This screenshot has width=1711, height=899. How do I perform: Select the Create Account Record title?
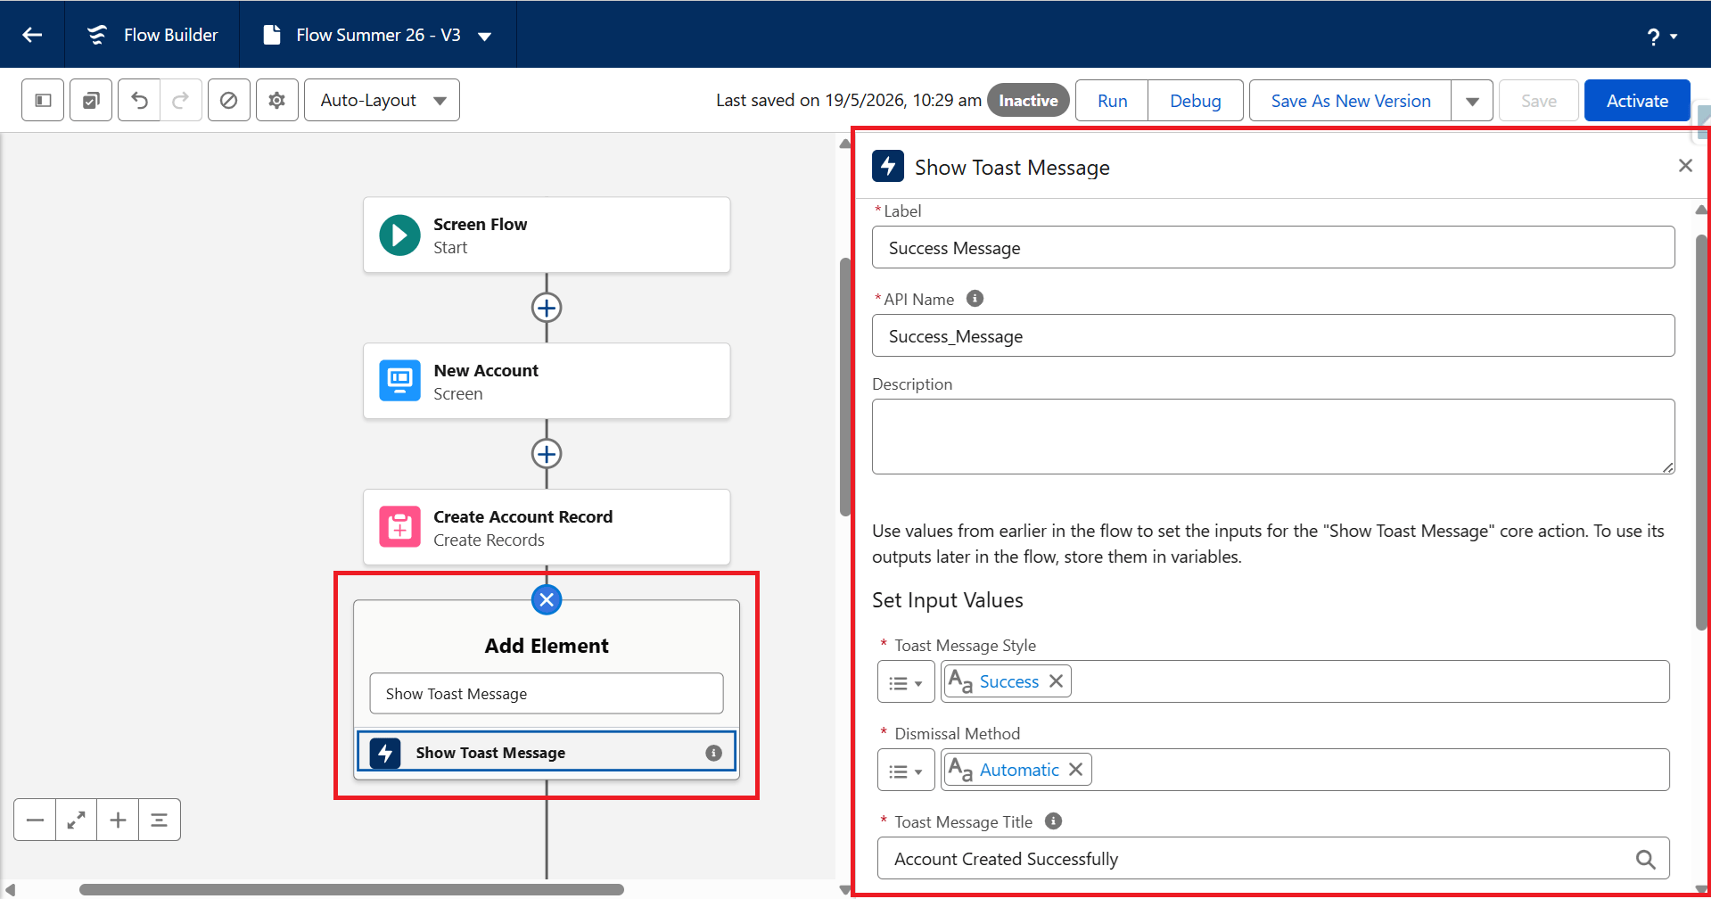point(523,516)
